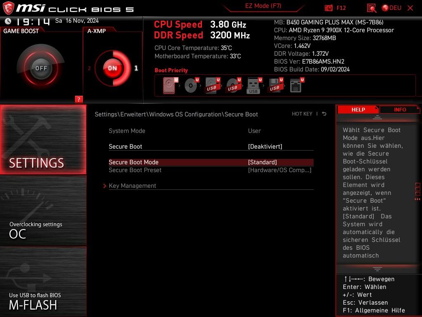Click the clock icon beside the time
This screenshot has width=422, height=317.
click(8, 21)
